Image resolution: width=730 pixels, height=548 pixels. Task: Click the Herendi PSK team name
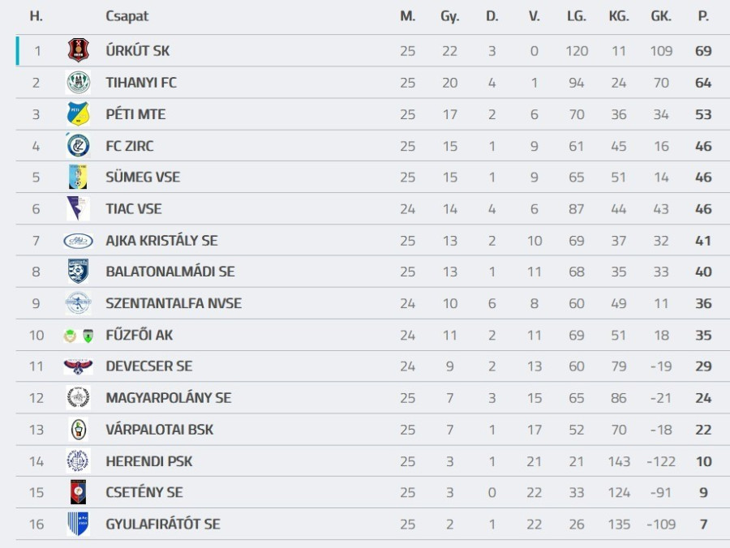click(148, 461)
